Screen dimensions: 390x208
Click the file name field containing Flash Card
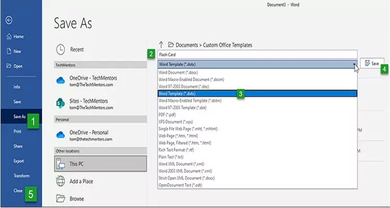[257, 55]
